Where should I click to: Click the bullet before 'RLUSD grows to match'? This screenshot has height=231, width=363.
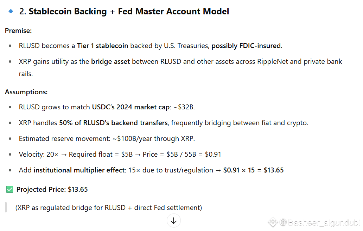point(11,107)
